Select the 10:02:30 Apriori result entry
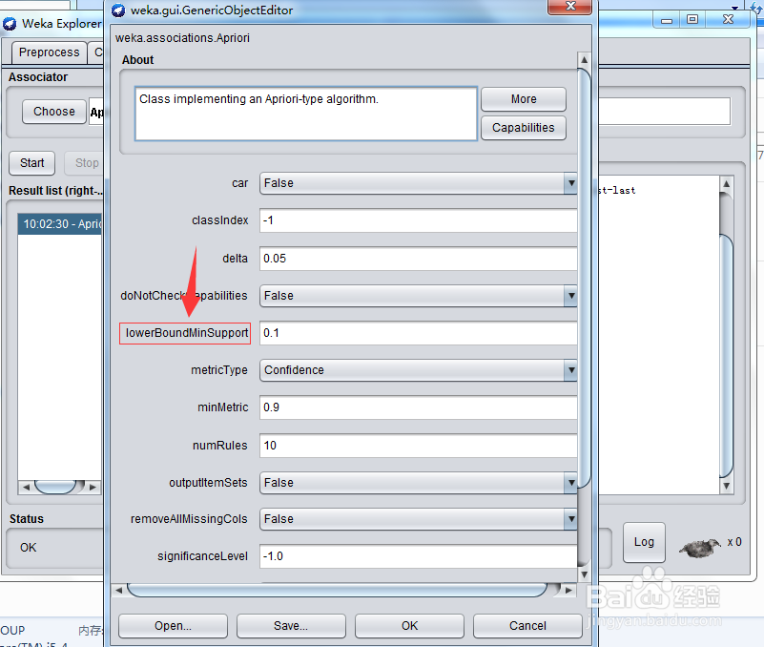 (x=60, y=224)
